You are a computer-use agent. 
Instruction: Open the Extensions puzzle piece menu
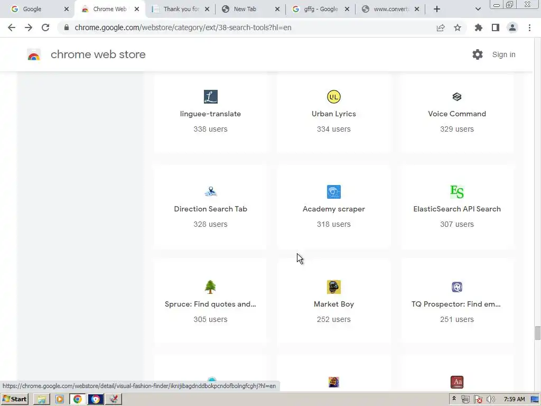click(479, 27)
